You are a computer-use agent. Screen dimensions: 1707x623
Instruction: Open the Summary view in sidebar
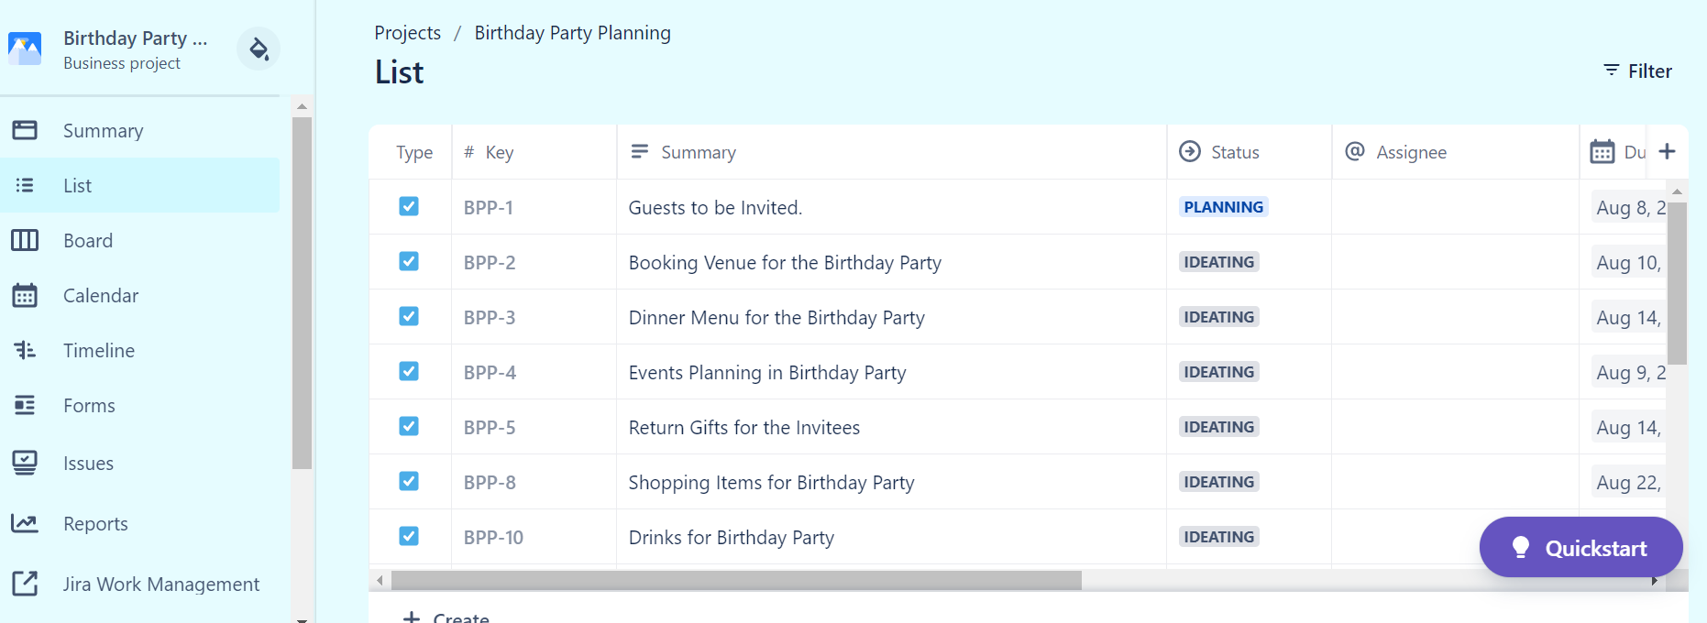140,130
